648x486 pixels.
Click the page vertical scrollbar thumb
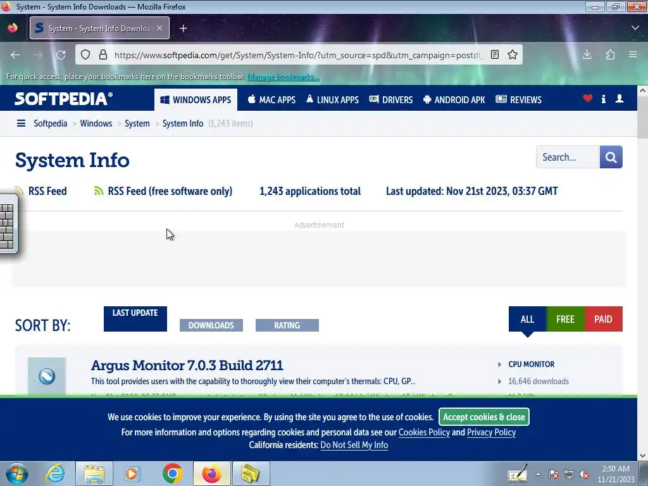(643, 118)
